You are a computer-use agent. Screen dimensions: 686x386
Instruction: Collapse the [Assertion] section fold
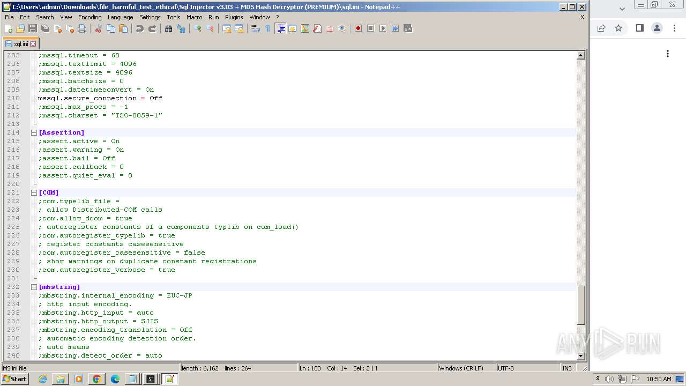[34, 132]
